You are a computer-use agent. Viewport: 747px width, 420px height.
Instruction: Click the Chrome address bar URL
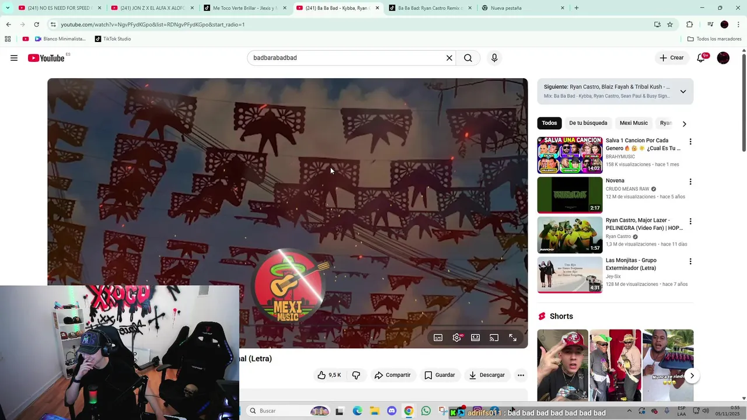[x=153, y=24]
